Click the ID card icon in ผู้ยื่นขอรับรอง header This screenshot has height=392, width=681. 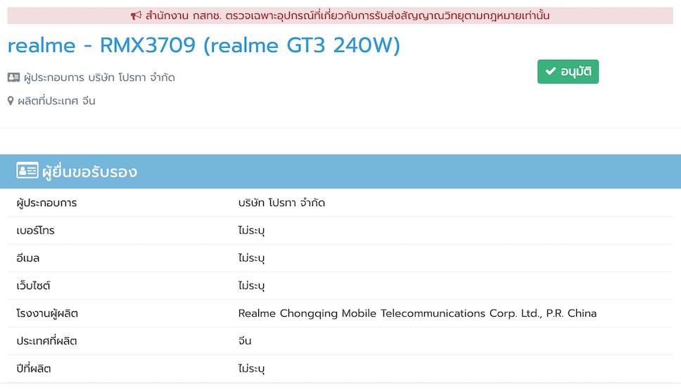tap(27, 171)
